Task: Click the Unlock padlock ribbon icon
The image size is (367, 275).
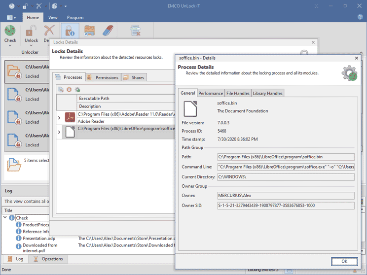Action: [x=31, y=31]
